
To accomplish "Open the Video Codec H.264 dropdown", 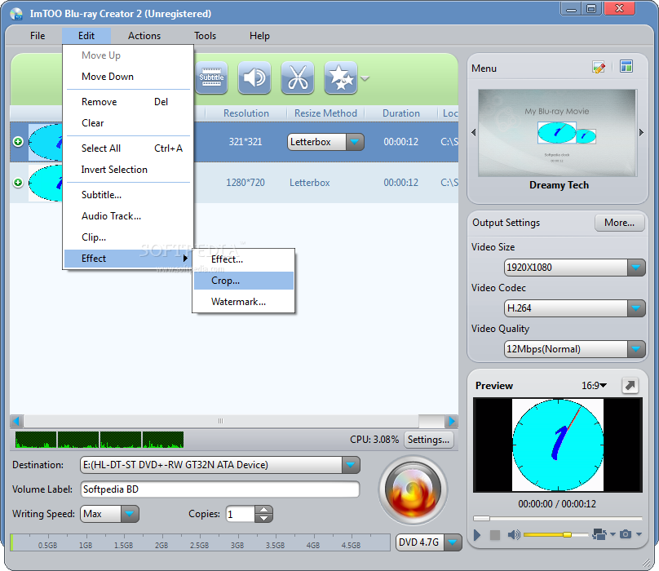I will (x=636, y=308).
